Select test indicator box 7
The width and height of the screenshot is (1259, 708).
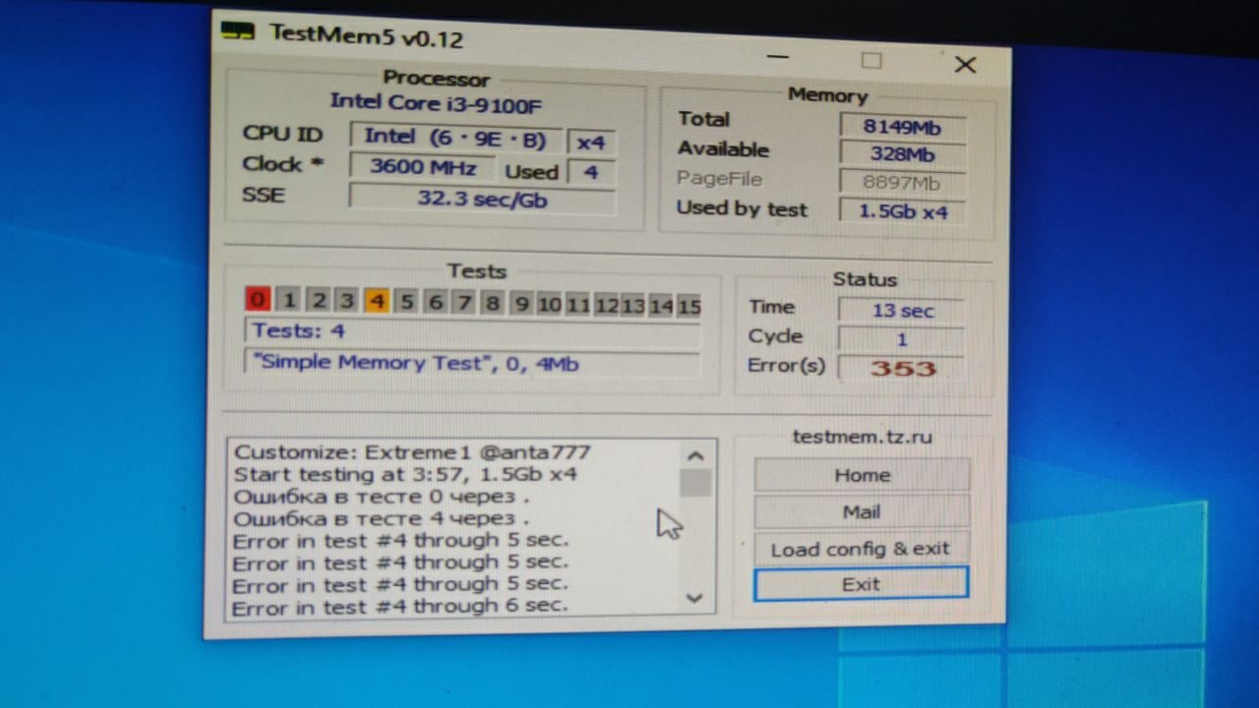click(464, 302)
